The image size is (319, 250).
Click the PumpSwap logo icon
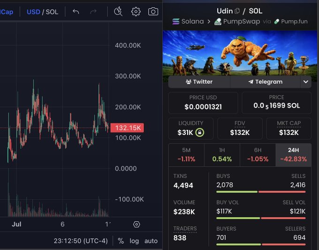coord(218,22)
